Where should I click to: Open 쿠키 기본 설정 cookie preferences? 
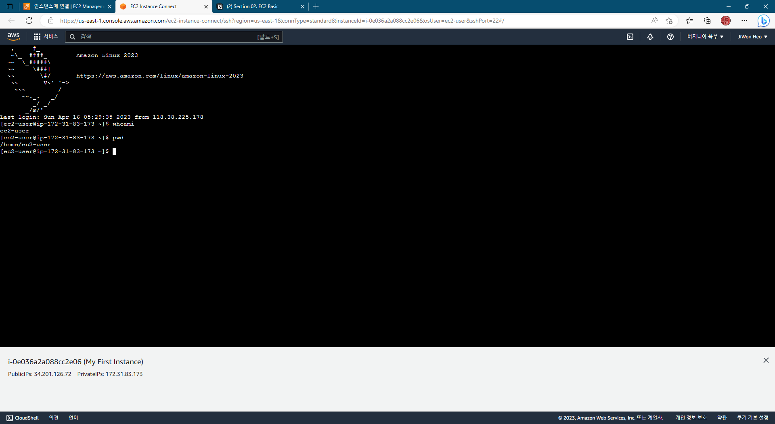coord(753,418)
